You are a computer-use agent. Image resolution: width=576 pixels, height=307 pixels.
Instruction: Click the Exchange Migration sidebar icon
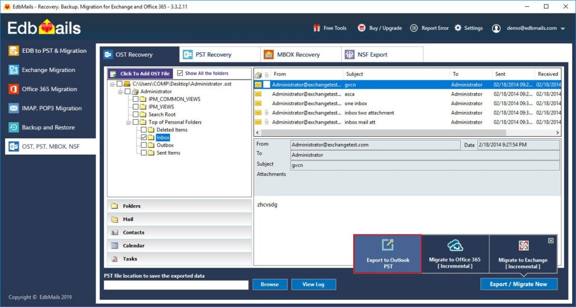click(x=13, y=70)
